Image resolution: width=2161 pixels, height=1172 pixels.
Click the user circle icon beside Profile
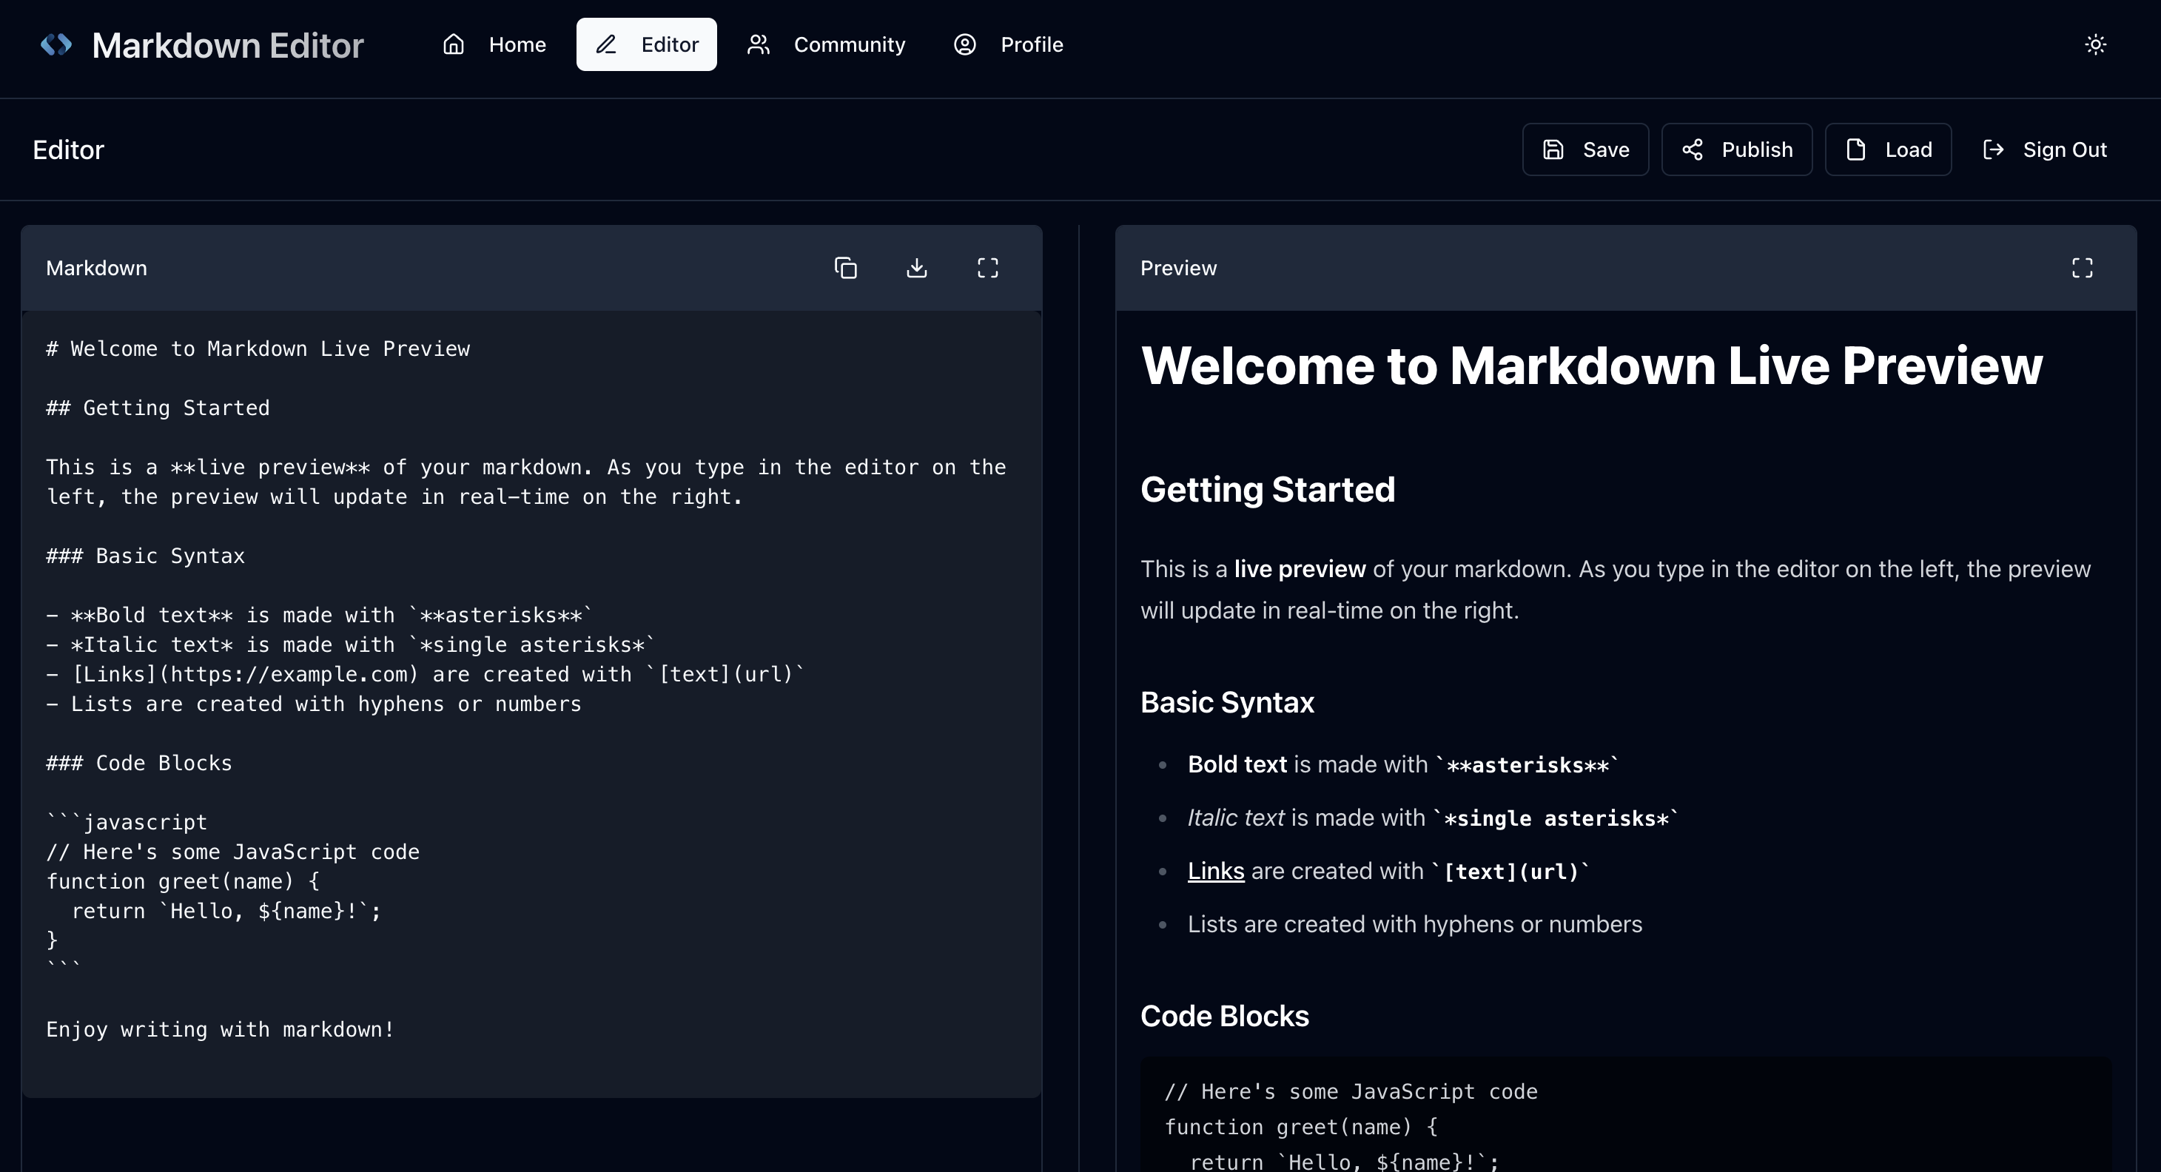965,44
